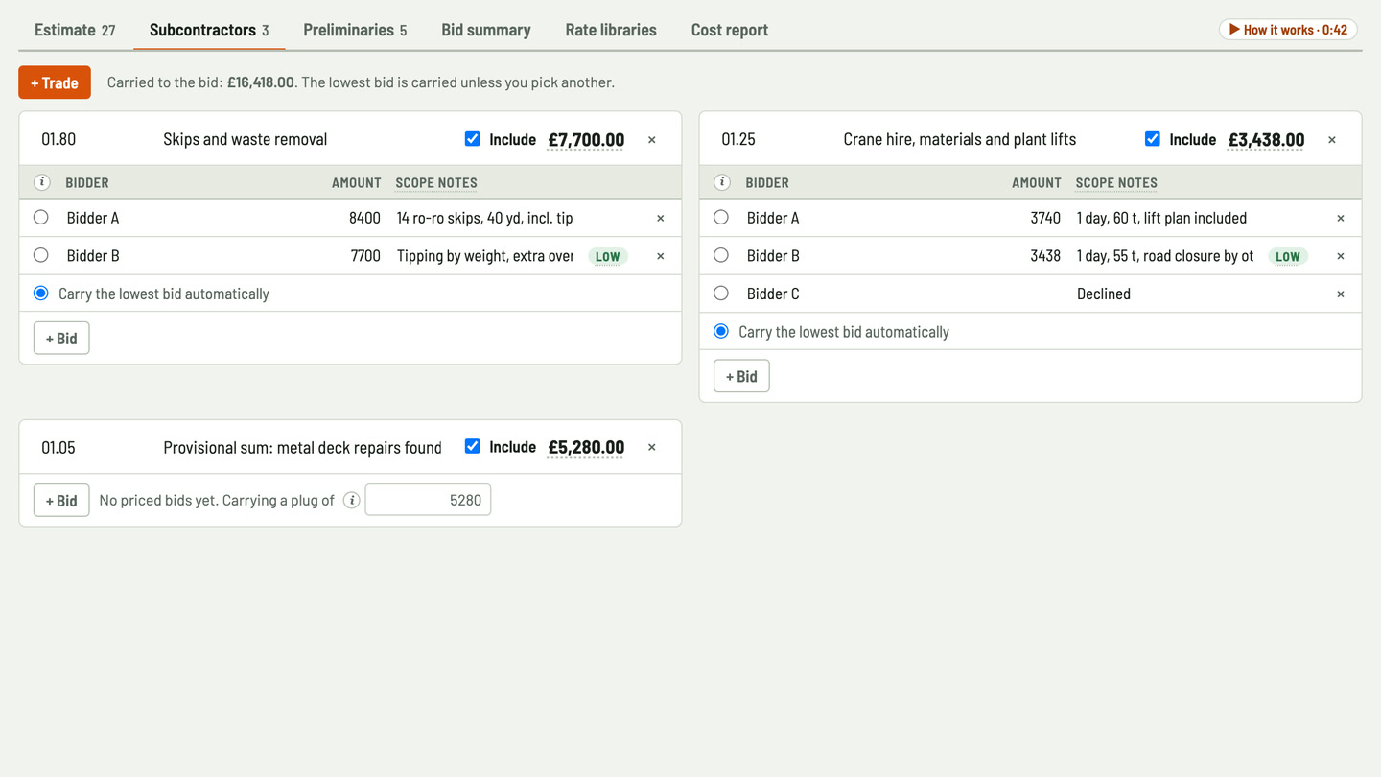Delete Bidder B priced 3438
This screenshot has width=1381, height=777.
[1341, 256]
